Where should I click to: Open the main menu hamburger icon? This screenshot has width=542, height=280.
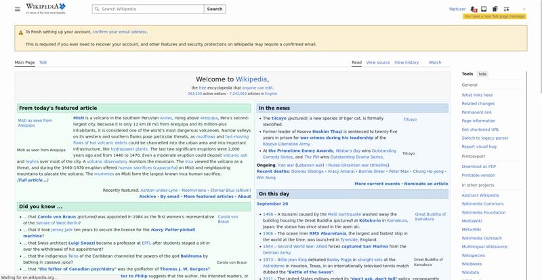[18, 9]
